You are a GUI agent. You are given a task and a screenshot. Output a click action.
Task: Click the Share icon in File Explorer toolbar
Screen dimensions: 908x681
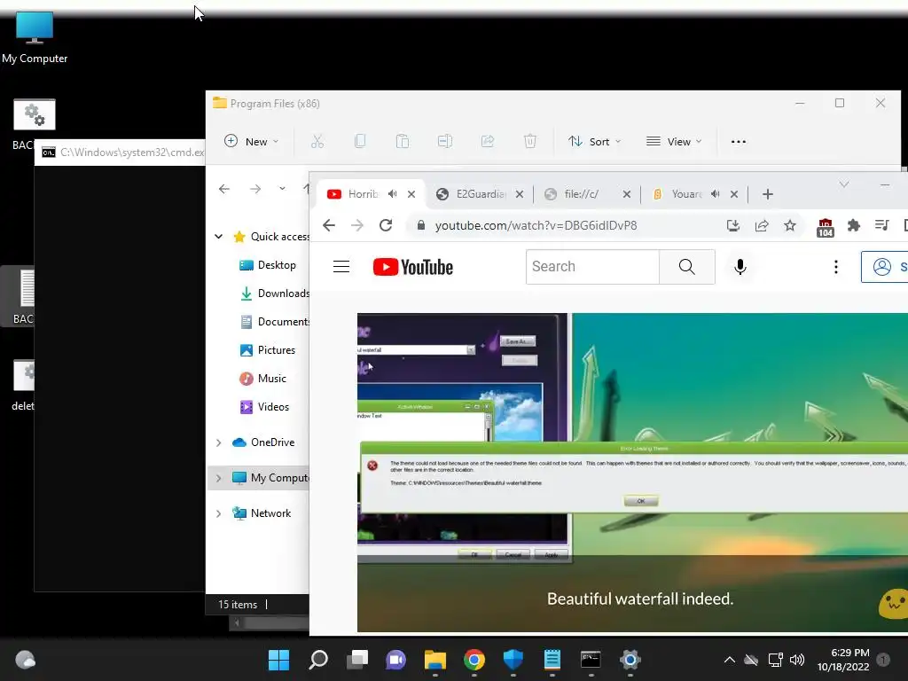coord(488,141)
